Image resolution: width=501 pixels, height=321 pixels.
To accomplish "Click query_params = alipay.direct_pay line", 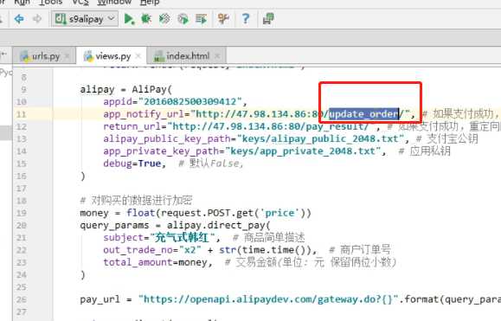I will coord(175,225).
